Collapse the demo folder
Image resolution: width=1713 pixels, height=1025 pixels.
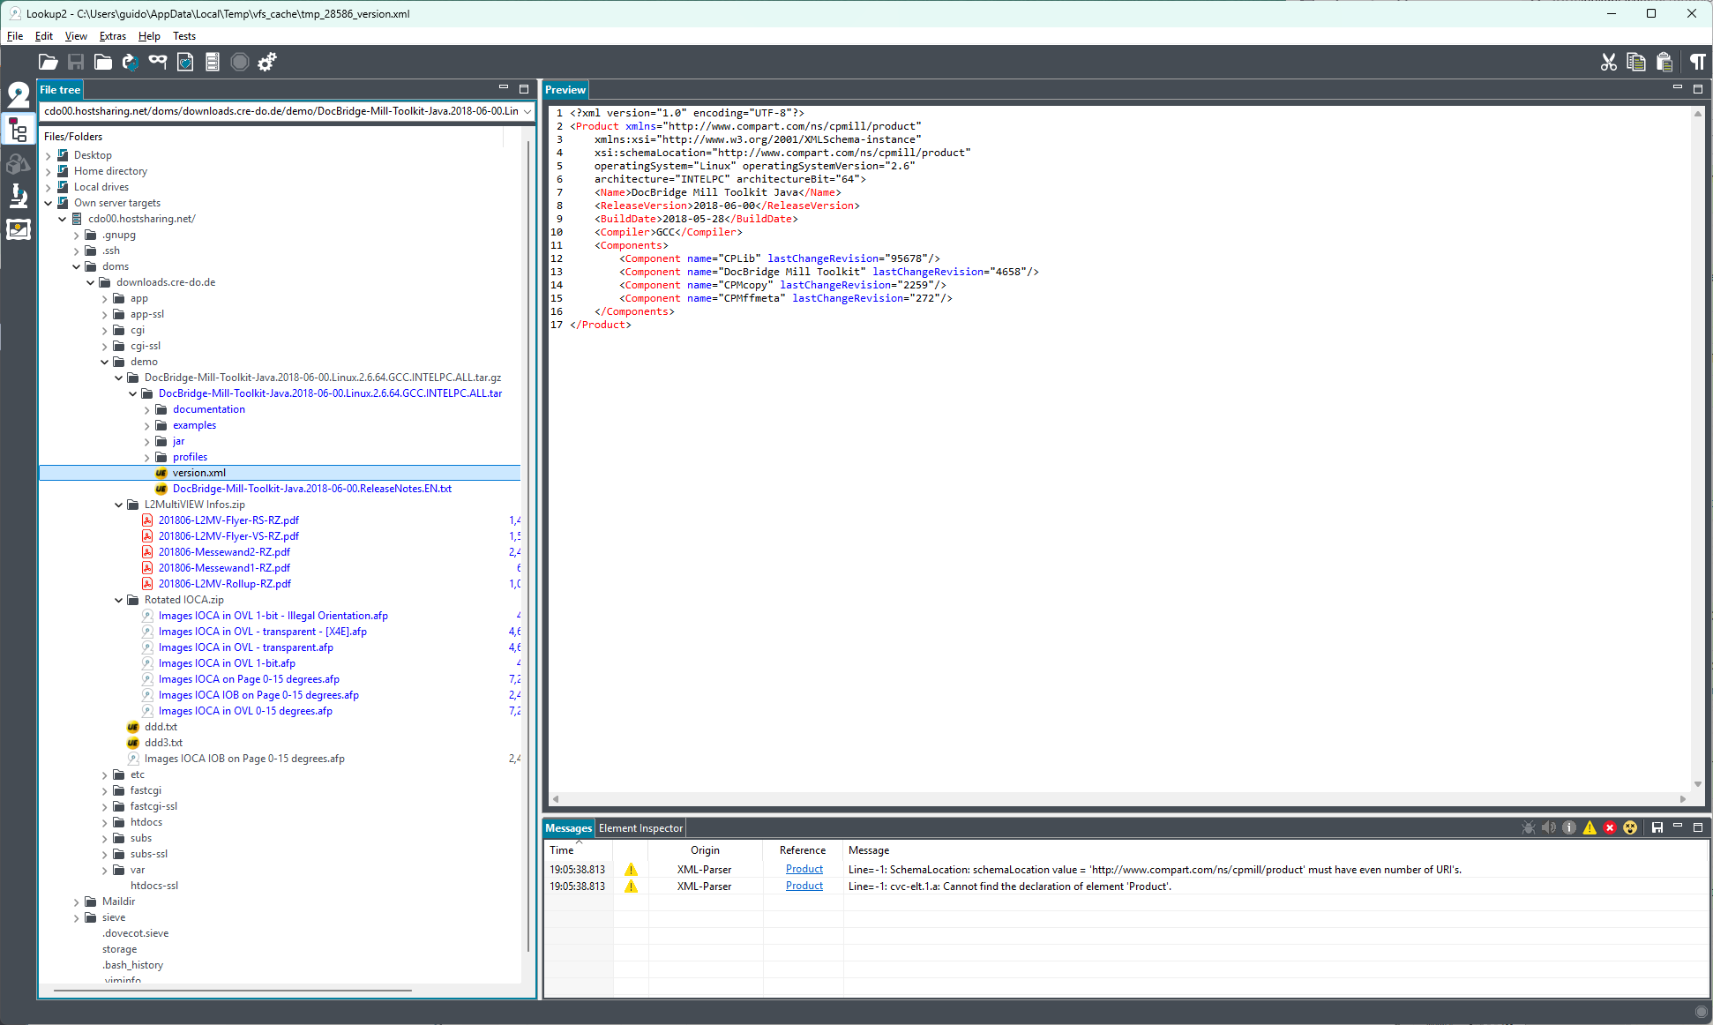[105, 362]
